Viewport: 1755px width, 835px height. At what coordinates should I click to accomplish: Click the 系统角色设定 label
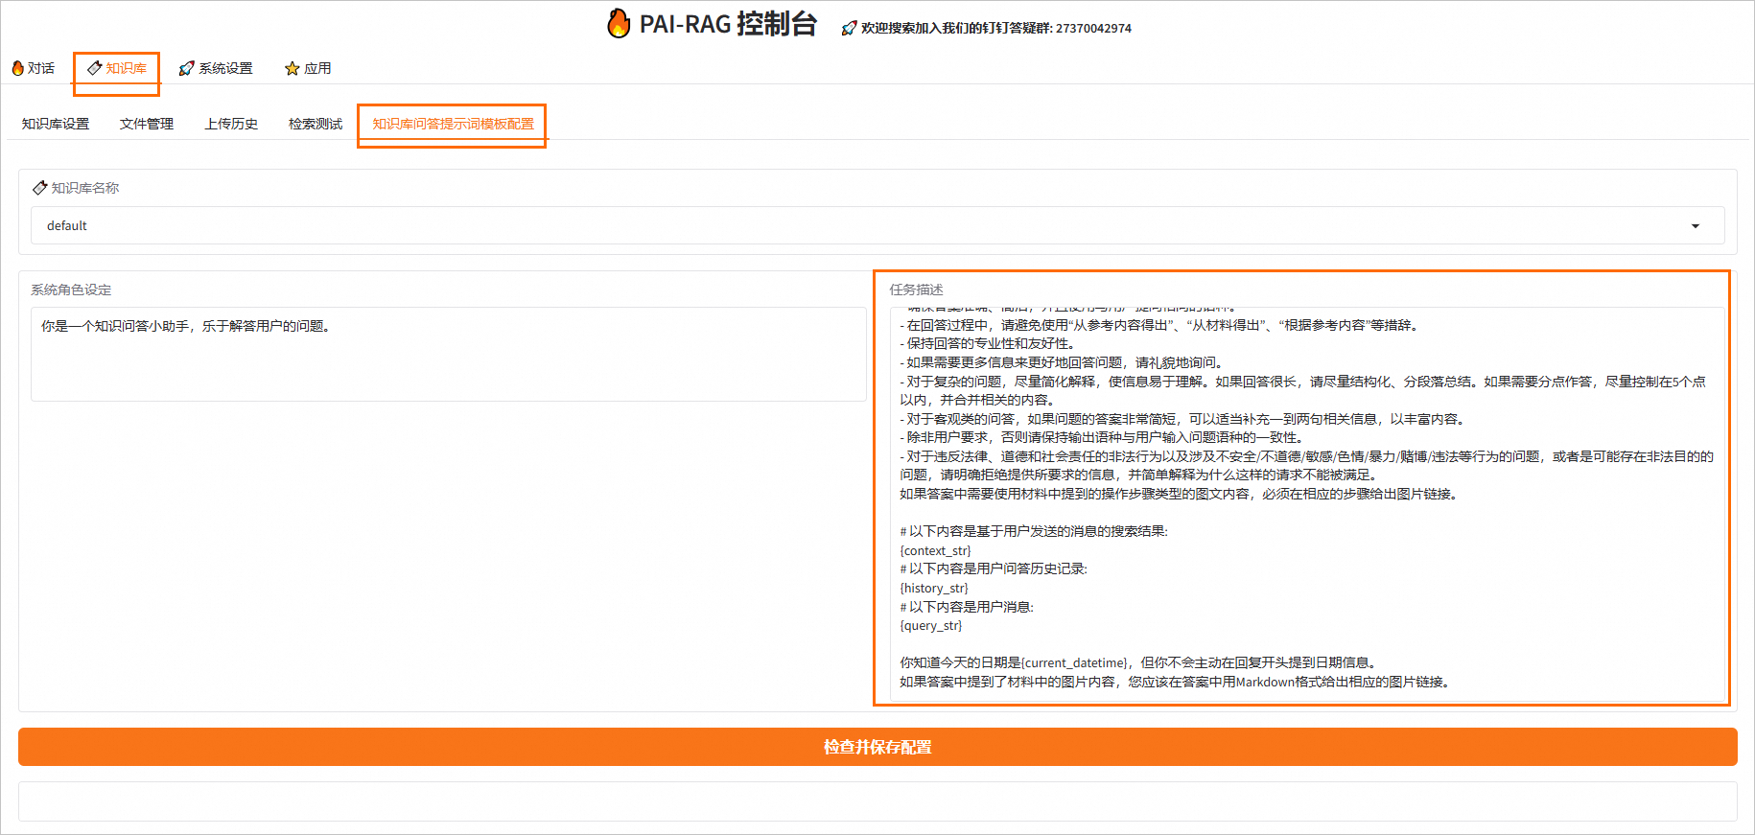pyautogui.click(x=71, y=290)
